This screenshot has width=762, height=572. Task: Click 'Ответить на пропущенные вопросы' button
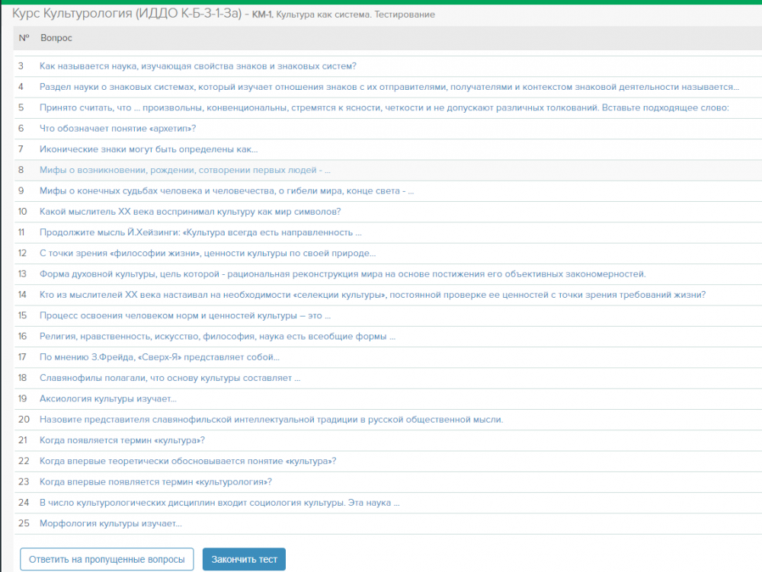click(x=107, y=559)
